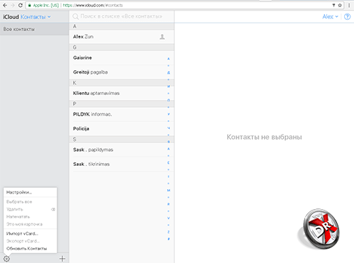
Task: Jump to # in alphabet index
Action: click(x=169, y=239)
